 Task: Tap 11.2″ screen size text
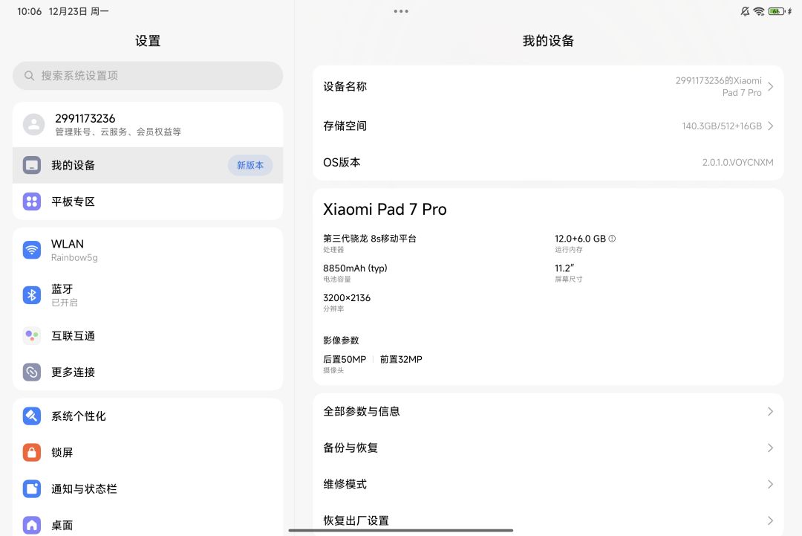point(564,268)
